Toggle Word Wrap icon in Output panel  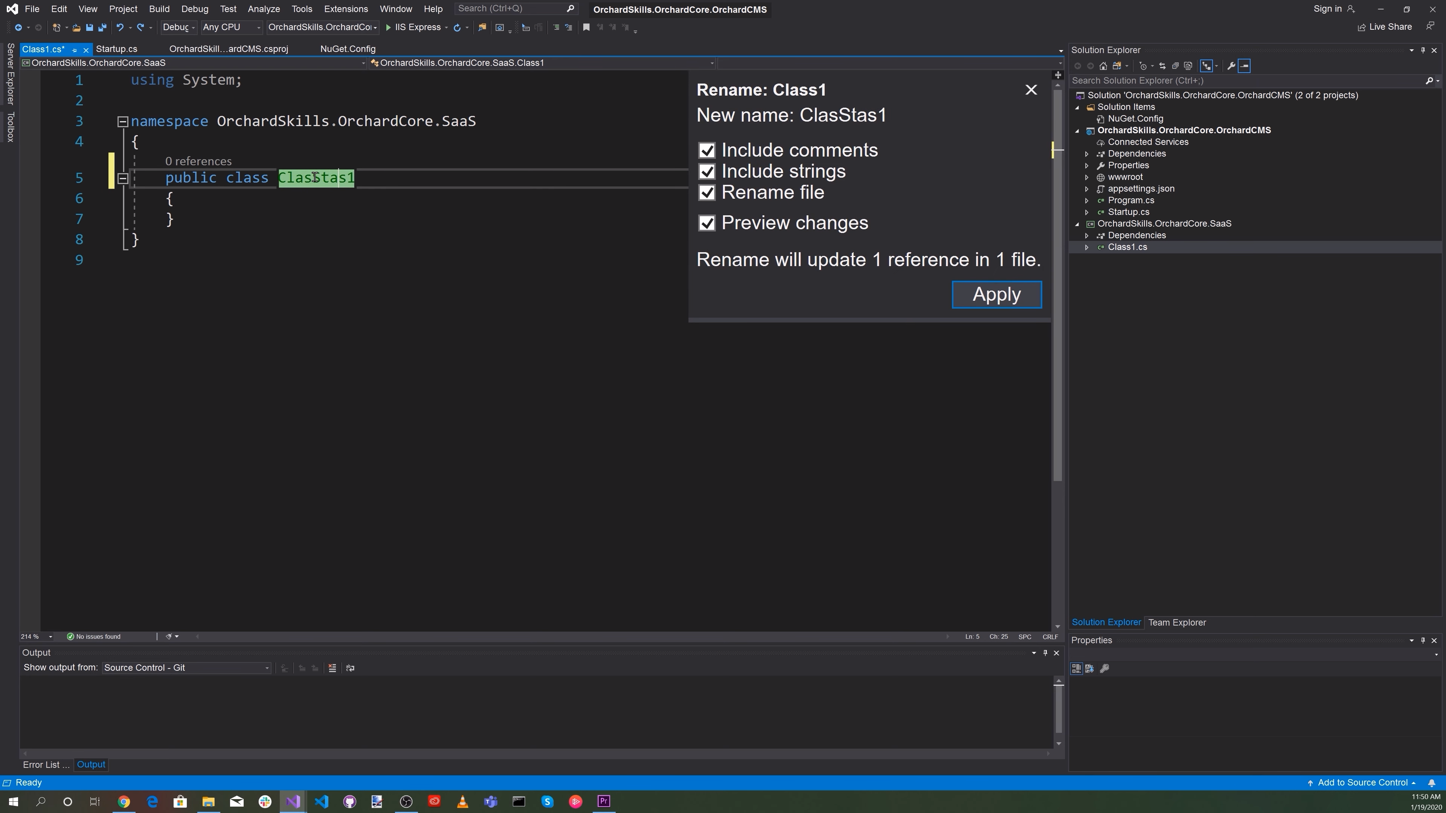click(x=350, y=668)
